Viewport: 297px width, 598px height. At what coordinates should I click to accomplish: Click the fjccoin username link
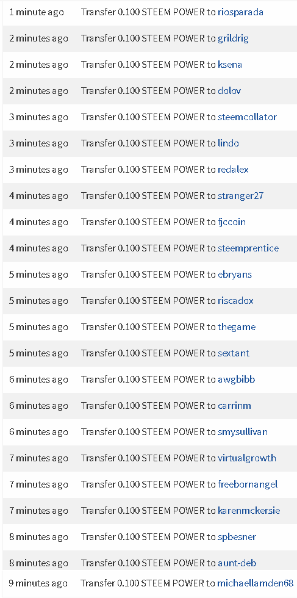pos(231,222)
